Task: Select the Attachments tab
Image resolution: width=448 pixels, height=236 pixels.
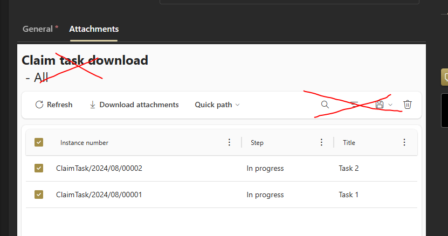Action: [94, 29]
